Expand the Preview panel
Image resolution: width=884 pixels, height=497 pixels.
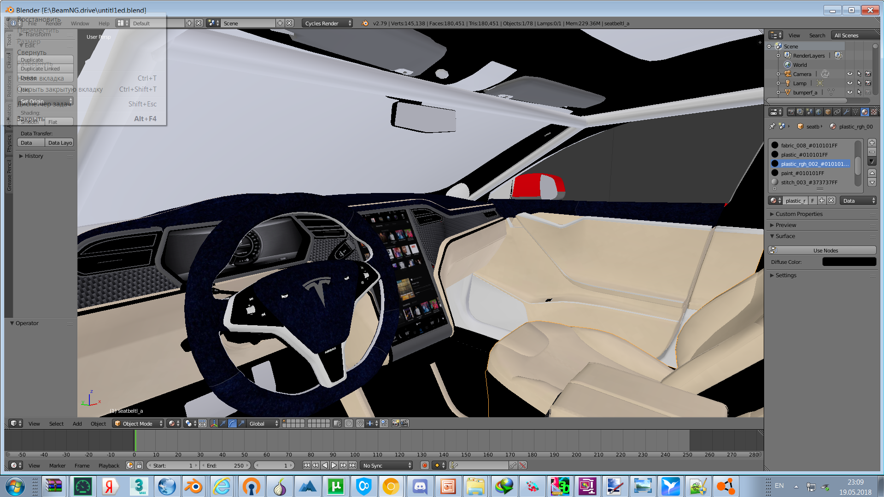785,225
